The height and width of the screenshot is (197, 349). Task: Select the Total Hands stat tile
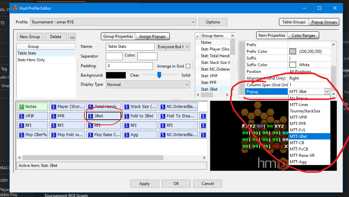click(104, 107)
